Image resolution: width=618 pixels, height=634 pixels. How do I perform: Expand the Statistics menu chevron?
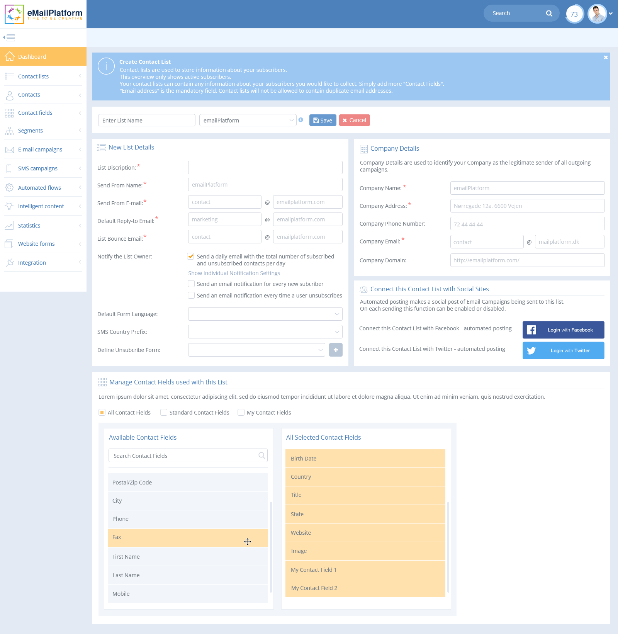80,226
